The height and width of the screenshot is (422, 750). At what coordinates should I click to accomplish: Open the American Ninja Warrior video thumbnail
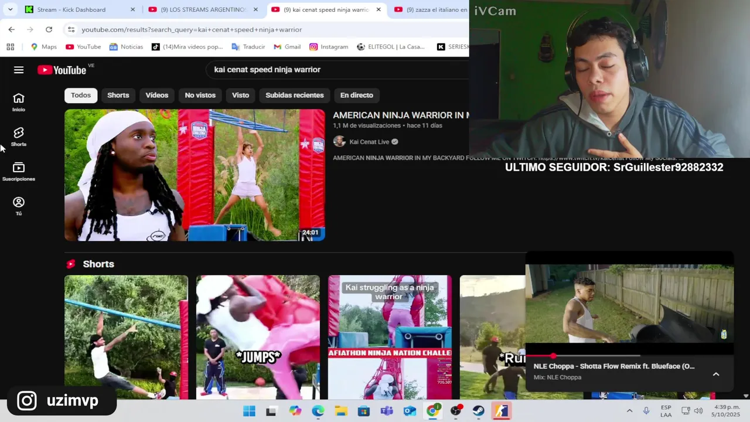pos(195,175)
